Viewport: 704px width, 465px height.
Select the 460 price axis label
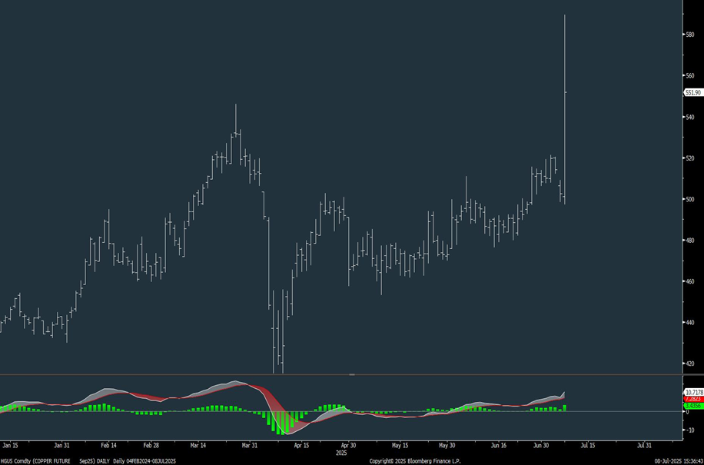(x=690, y=281)
